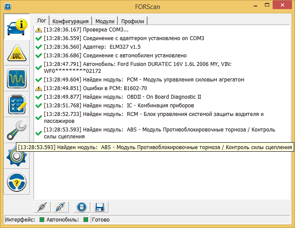Click the green Автомобиль status indicator
The height and width of the screenshot is (228, 295).
[86, 219]
